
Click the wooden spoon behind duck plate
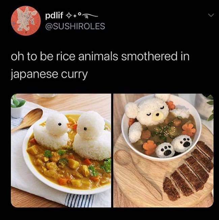coord(27,120)
